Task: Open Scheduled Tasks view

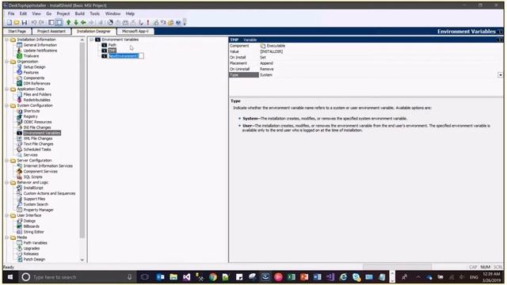Action: click(37, 150)
